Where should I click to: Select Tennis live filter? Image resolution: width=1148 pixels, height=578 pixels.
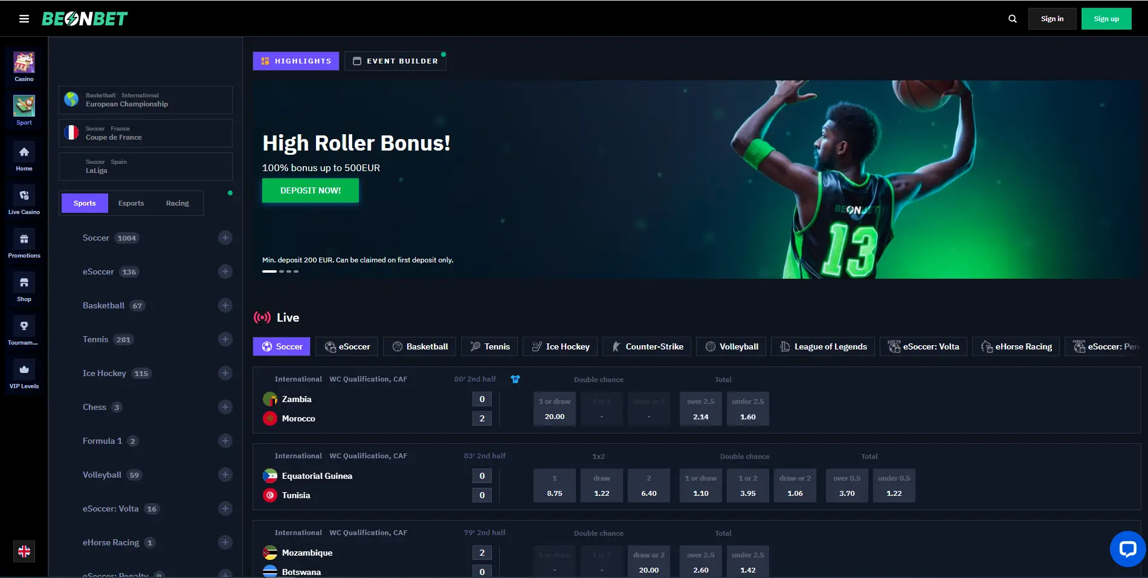click(489, 346)
